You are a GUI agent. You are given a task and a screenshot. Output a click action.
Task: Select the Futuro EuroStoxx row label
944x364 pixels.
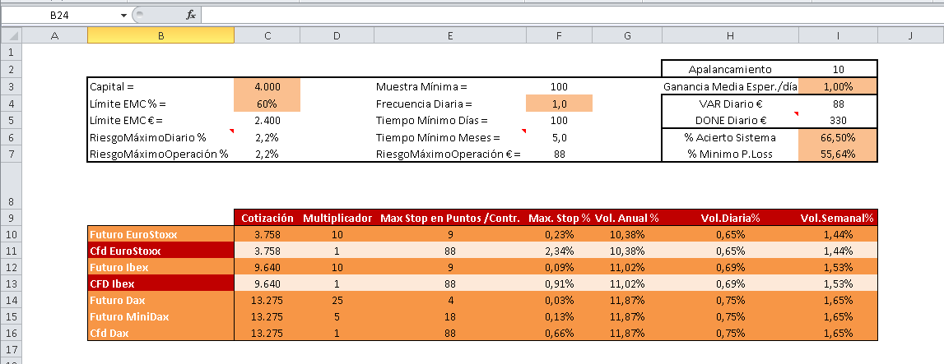[160, 234]
